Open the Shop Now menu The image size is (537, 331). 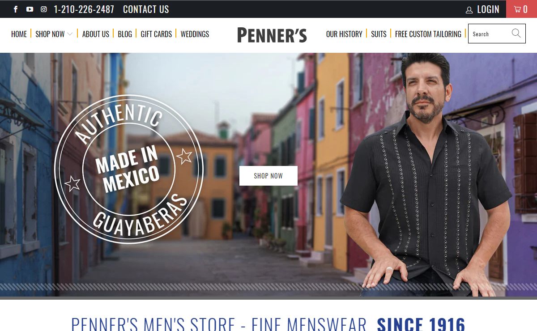click(50, 34)
